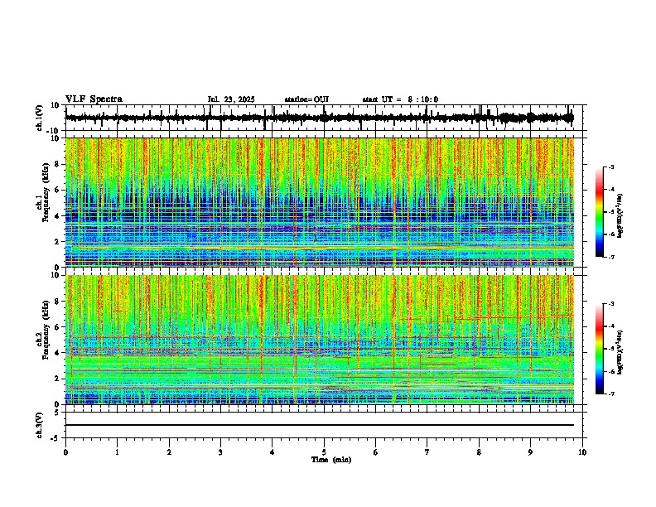Viewport: 656px width, 507px height.
Task: Click the ch.1 spectrogram color scale bar
Action: pos(599,212)
